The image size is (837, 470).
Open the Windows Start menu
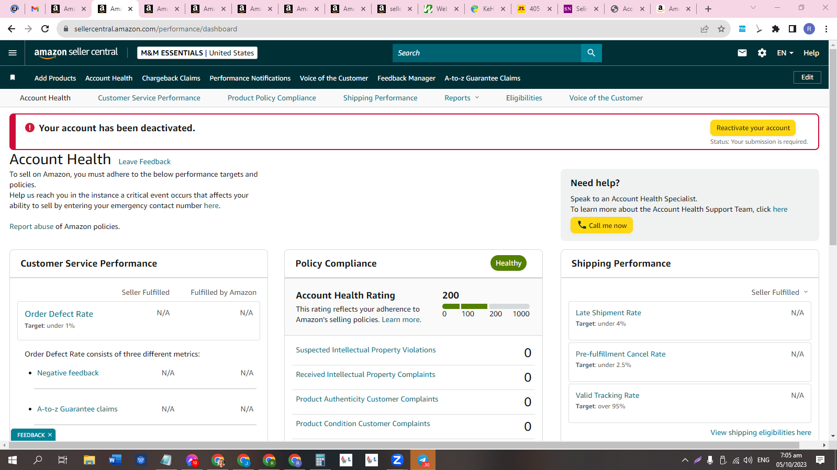click(x=13, y=460)
